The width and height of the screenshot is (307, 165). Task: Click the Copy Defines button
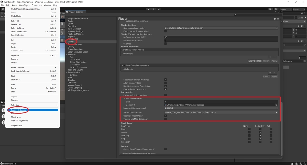pyautogui.click(x=255, y=61)
